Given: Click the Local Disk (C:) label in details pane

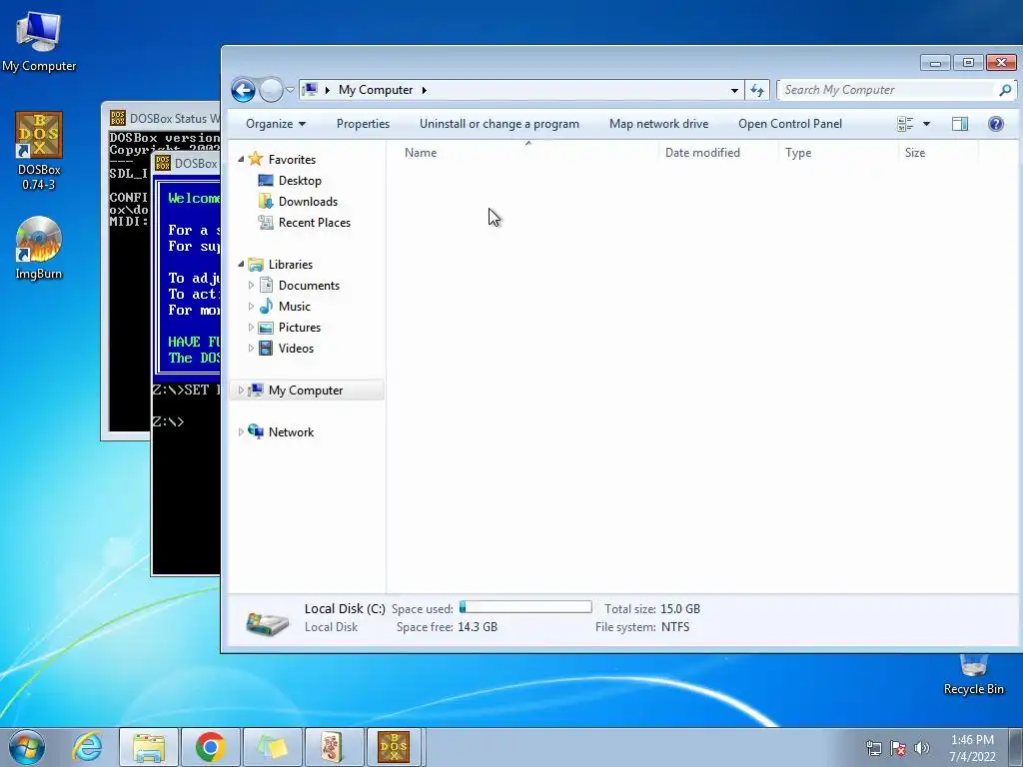Looking at the screenshot, I should click(x=345, y=608).
